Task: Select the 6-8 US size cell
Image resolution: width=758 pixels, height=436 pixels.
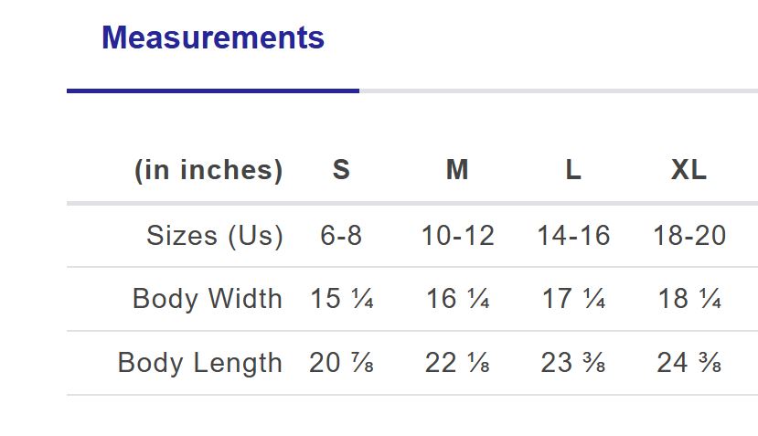Action: pos(341,236)
